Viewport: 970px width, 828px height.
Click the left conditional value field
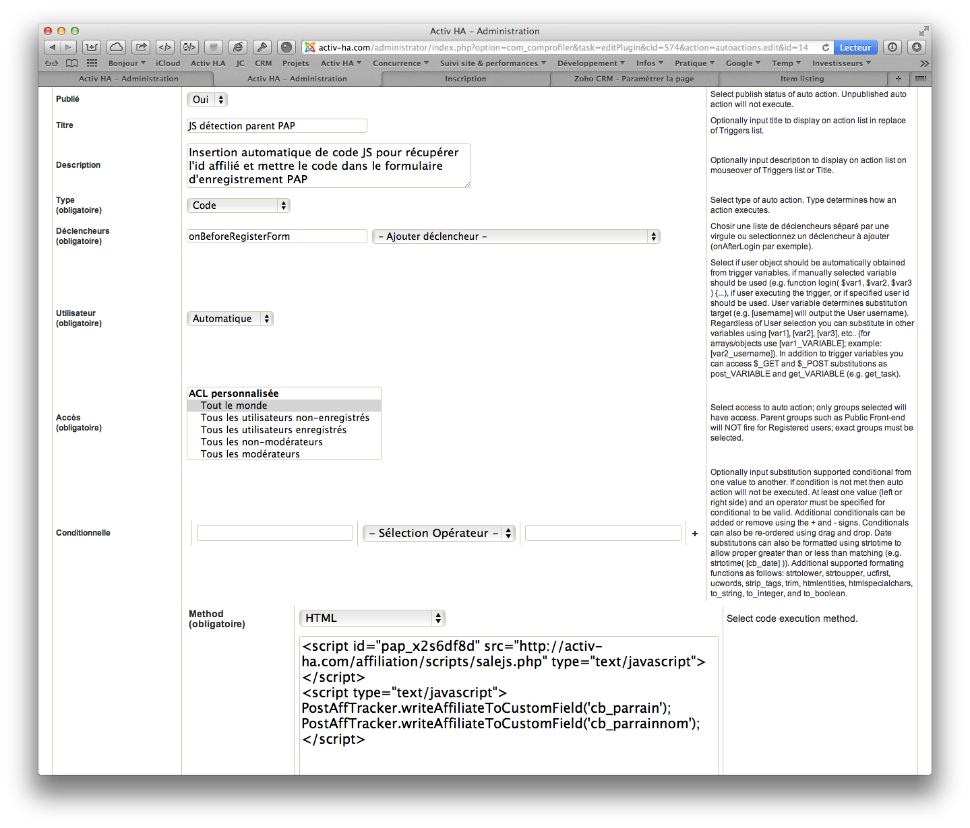click(x=275, y=533)
